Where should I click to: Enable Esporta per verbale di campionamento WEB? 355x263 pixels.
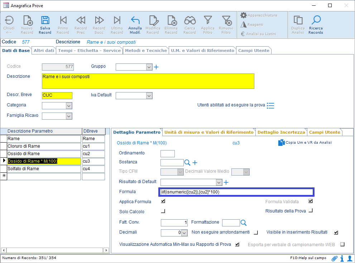[x=342, y=244]
